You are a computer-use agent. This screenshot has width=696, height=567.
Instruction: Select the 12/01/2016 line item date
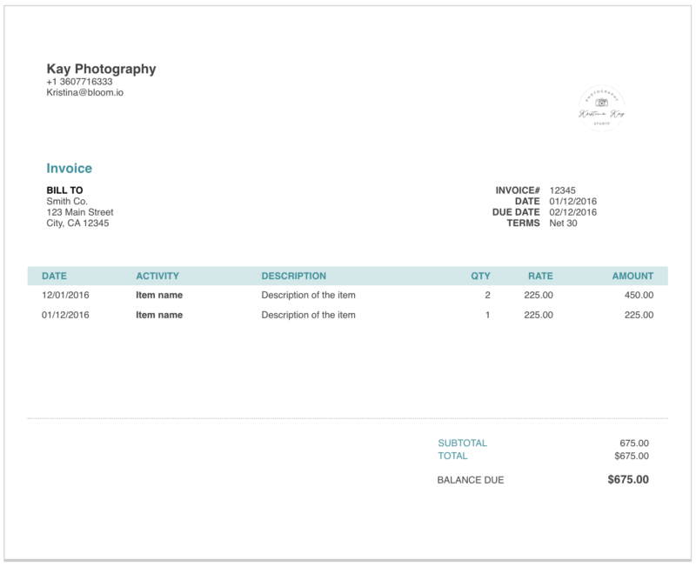pyautogui.click(x=65, y=295)
